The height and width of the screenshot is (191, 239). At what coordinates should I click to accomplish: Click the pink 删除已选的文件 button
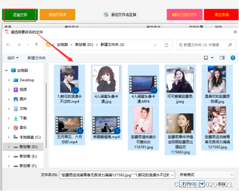[185, 15]
